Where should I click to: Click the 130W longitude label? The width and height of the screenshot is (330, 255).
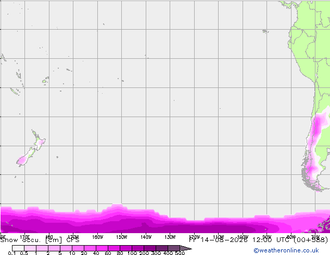170,237
